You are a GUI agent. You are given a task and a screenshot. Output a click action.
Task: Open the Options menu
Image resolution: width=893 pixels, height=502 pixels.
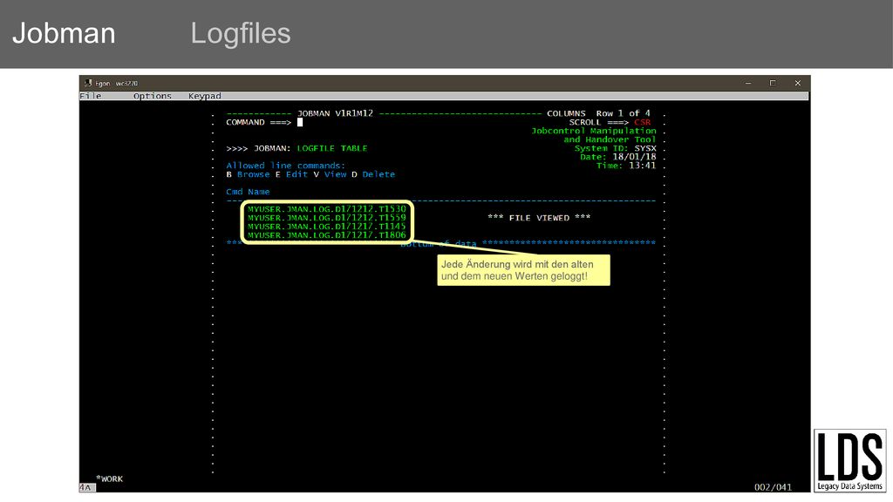tap(152, 96)
